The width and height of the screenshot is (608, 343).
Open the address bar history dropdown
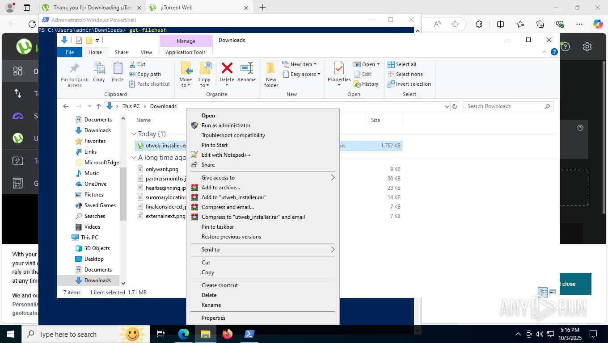pyautogui.click(x=447, y=106)
